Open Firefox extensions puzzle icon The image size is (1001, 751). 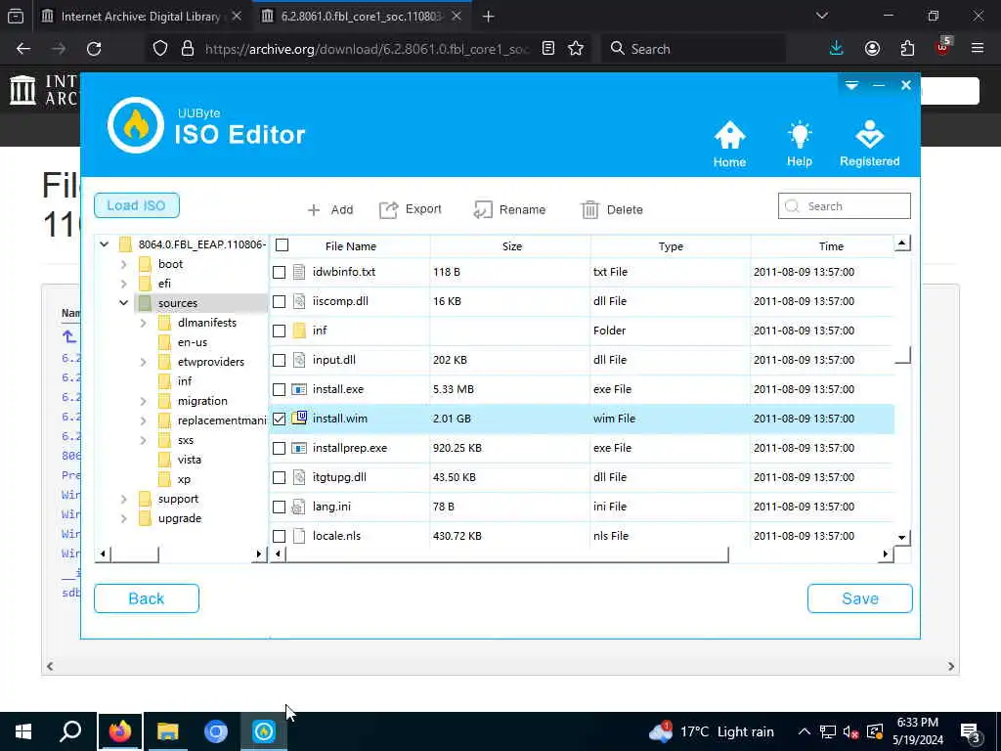[x=907, y=49]
